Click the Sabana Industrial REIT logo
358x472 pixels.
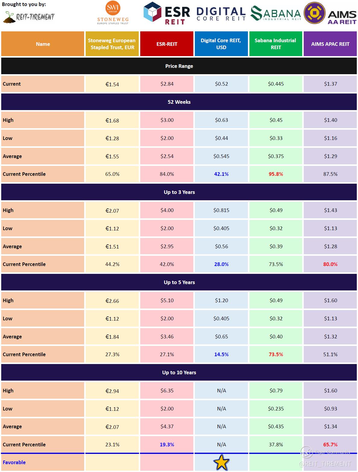(x=276, y=14)
